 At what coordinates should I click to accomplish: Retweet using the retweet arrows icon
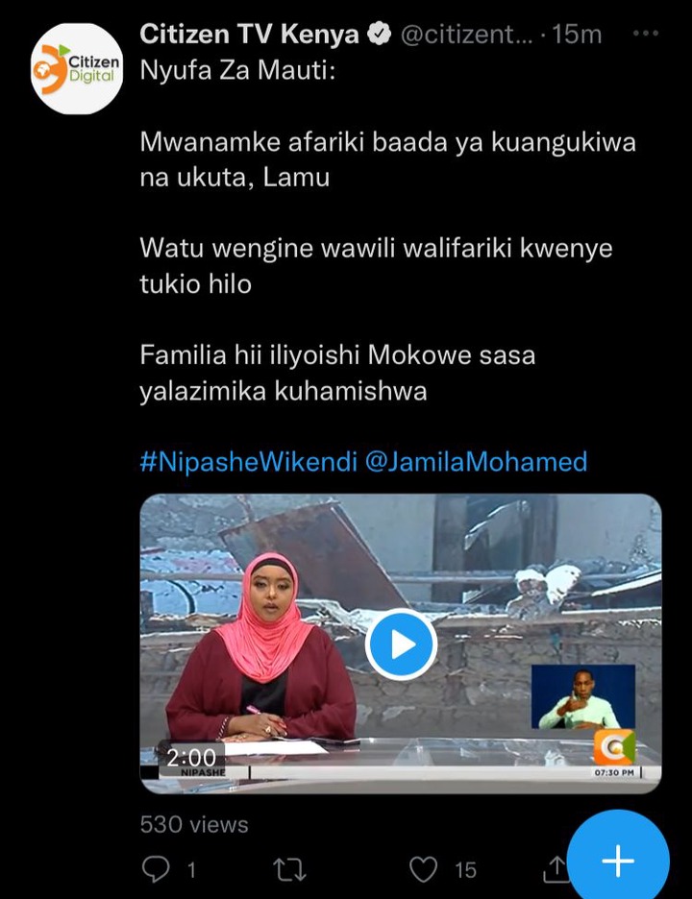pos(289,870)
